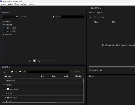This screenshot has height=105, width=135.
Task: Select the C: system drive icon
Action: tap(8, 28)
